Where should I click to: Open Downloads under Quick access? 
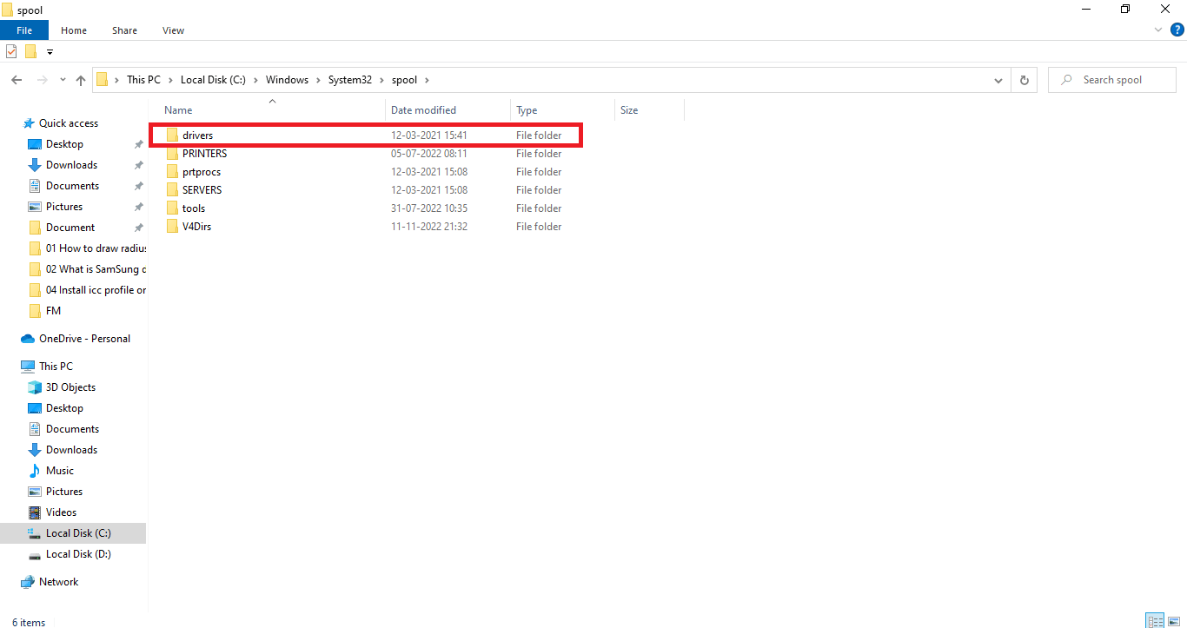coord(71,165)
